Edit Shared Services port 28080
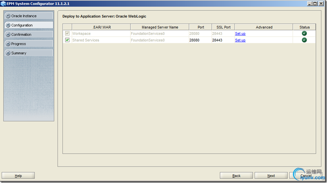This screenshot has width=327, height=183. pos(200,40)
